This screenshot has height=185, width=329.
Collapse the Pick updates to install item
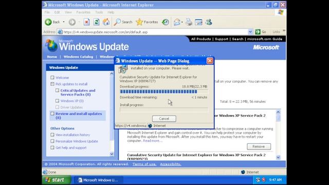(x=52, y=84)
